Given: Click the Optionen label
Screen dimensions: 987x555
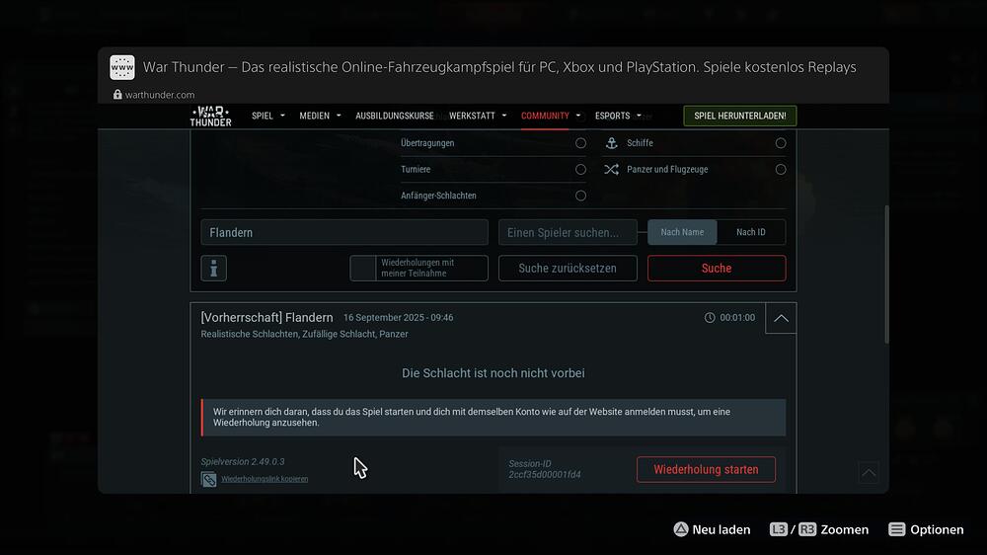Looking at the screenshot, I should pyautogui.click(x=937, y=529).
